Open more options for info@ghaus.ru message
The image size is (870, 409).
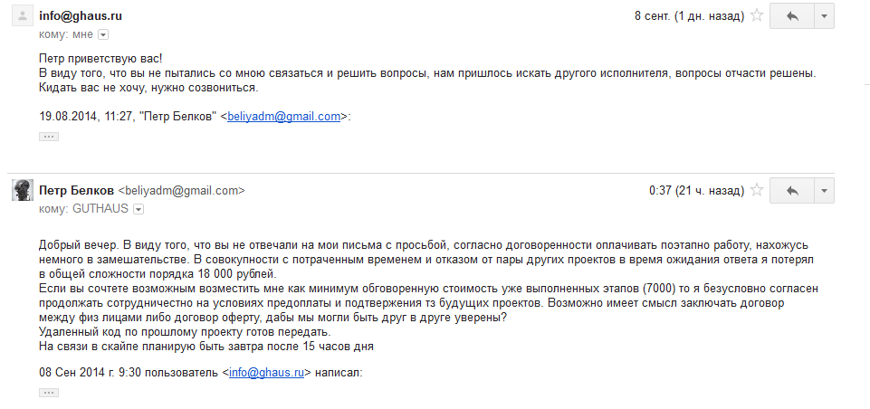pyautogui.click(x=824, y=16)
